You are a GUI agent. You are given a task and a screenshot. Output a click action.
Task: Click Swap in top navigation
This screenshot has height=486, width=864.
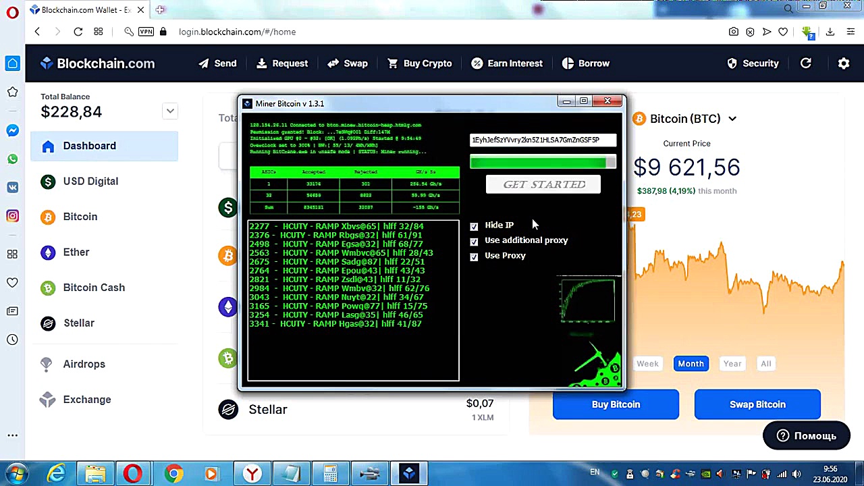pyautogui.click(x=348, y=63)
